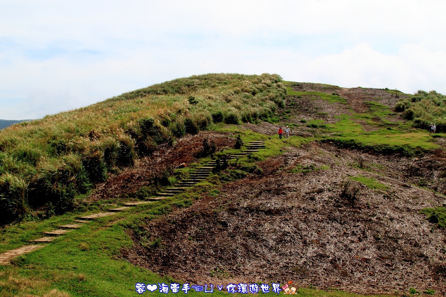Click the flat stone path at bottom left
Viewport: 446px width, 297px height.
(17, 252)
